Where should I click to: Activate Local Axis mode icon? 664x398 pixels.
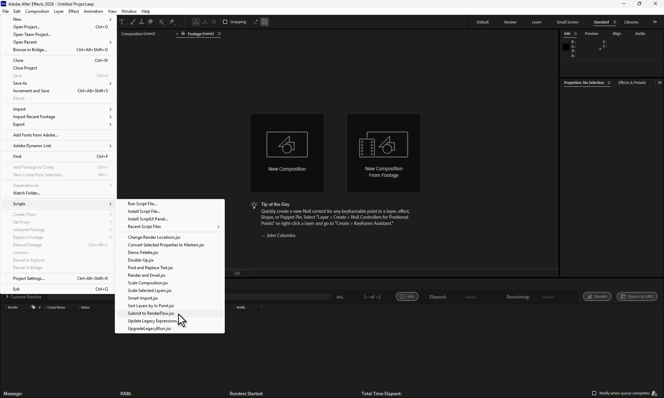coord(196,22)
